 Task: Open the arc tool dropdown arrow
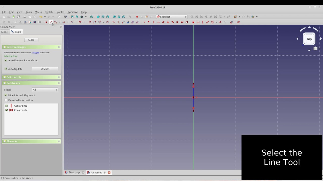60,22
